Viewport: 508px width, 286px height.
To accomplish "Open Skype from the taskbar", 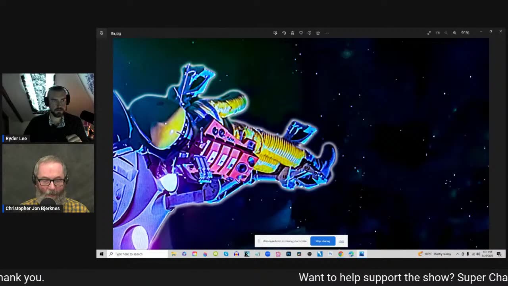I will click(x=226, y=254).
